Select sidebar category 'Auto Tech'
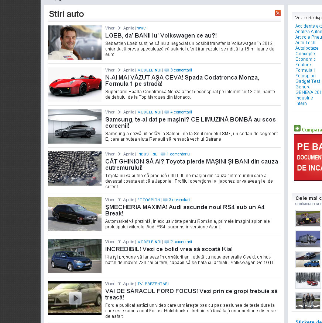The image size is (322, 323). (305, 43)
